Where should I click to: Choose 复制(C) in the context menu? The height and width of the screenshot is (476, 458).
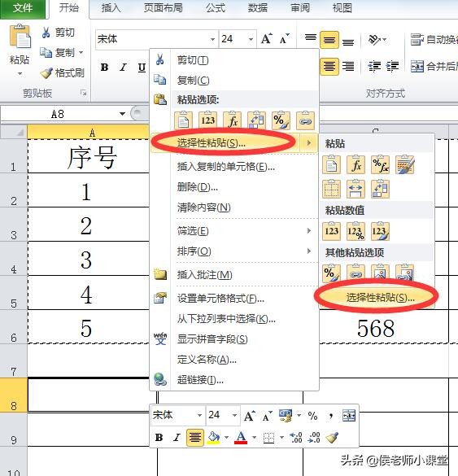(234, 80)
